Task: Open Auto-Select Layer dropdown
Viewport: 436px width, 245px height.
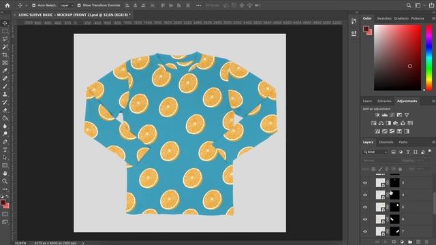Action: tap(67, 5)
